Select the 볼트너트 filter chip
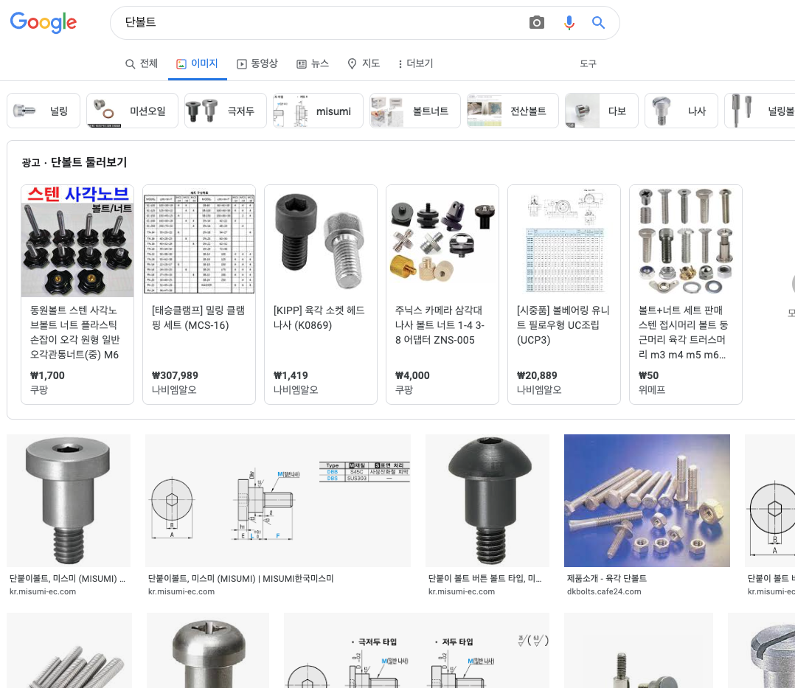Screen dimensions: 795x688 point(415,111)
